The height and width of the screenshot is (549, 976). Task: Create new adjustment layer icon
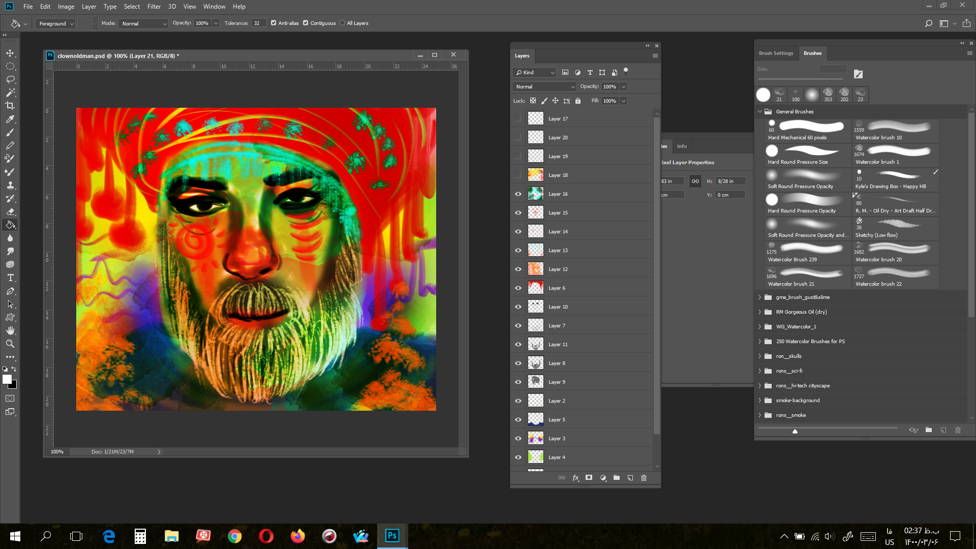[603, 478]
